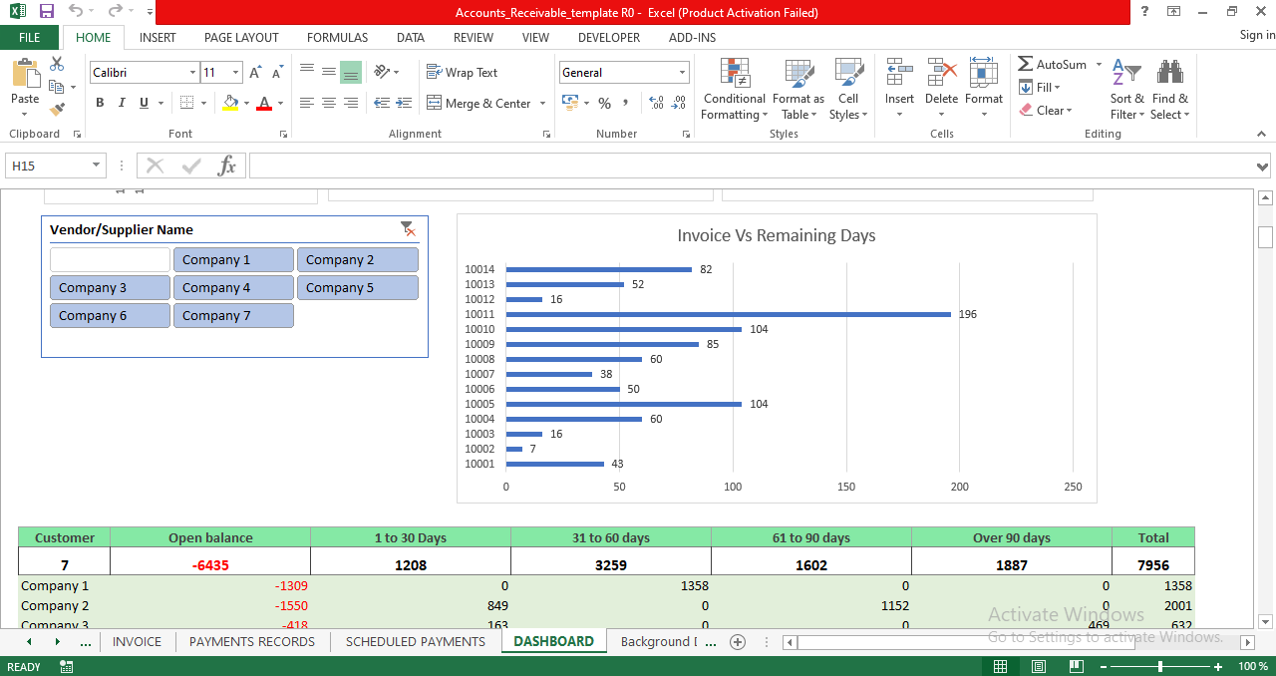1276x676 pixels.
Task: Align text to the right
Action: click(351, 103)
